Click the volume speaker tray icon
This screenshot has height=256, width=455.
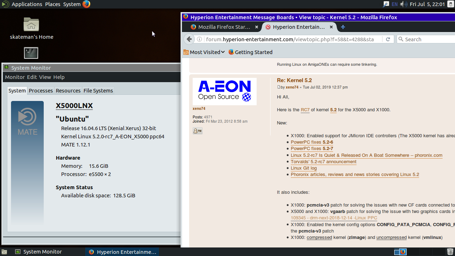click(x=403, y=4)
